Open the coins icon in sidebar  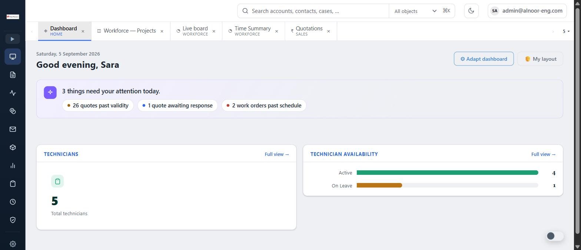click(13, 111)
